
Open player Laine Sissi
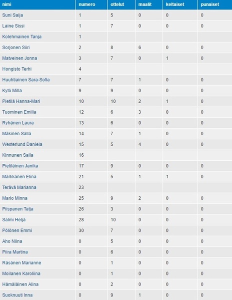(x=13, y=26)
